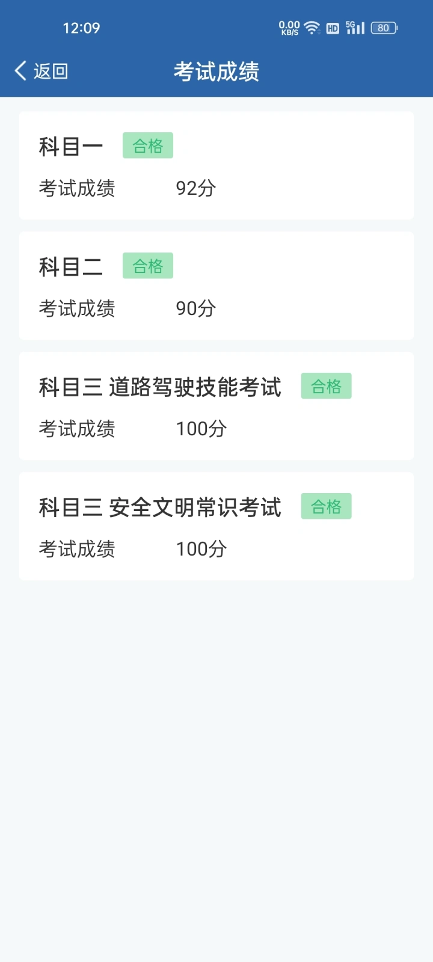Tap the 5G signal strength icon

click(x=355, y=28)
